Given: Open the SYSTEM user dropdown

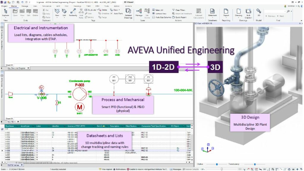Looking at the screenshot, I should coord(297,6).
